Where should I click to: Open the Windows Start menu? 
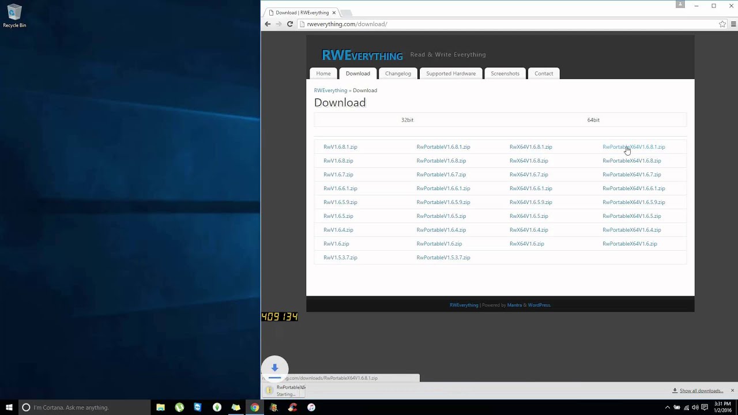[9, 408]
